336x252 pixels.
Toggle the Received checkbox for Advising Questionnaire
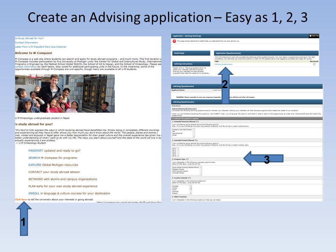314,64
